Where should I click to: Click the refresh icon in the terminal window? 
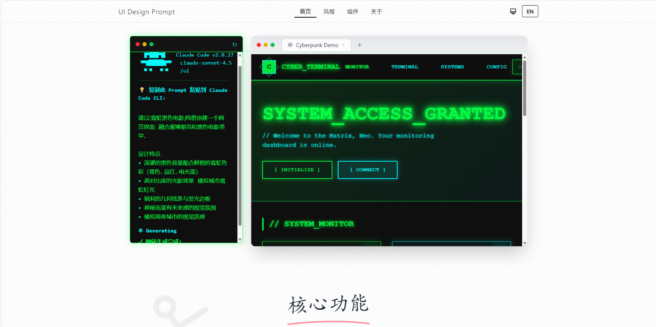pyautogui.click(x=235, y=44)
